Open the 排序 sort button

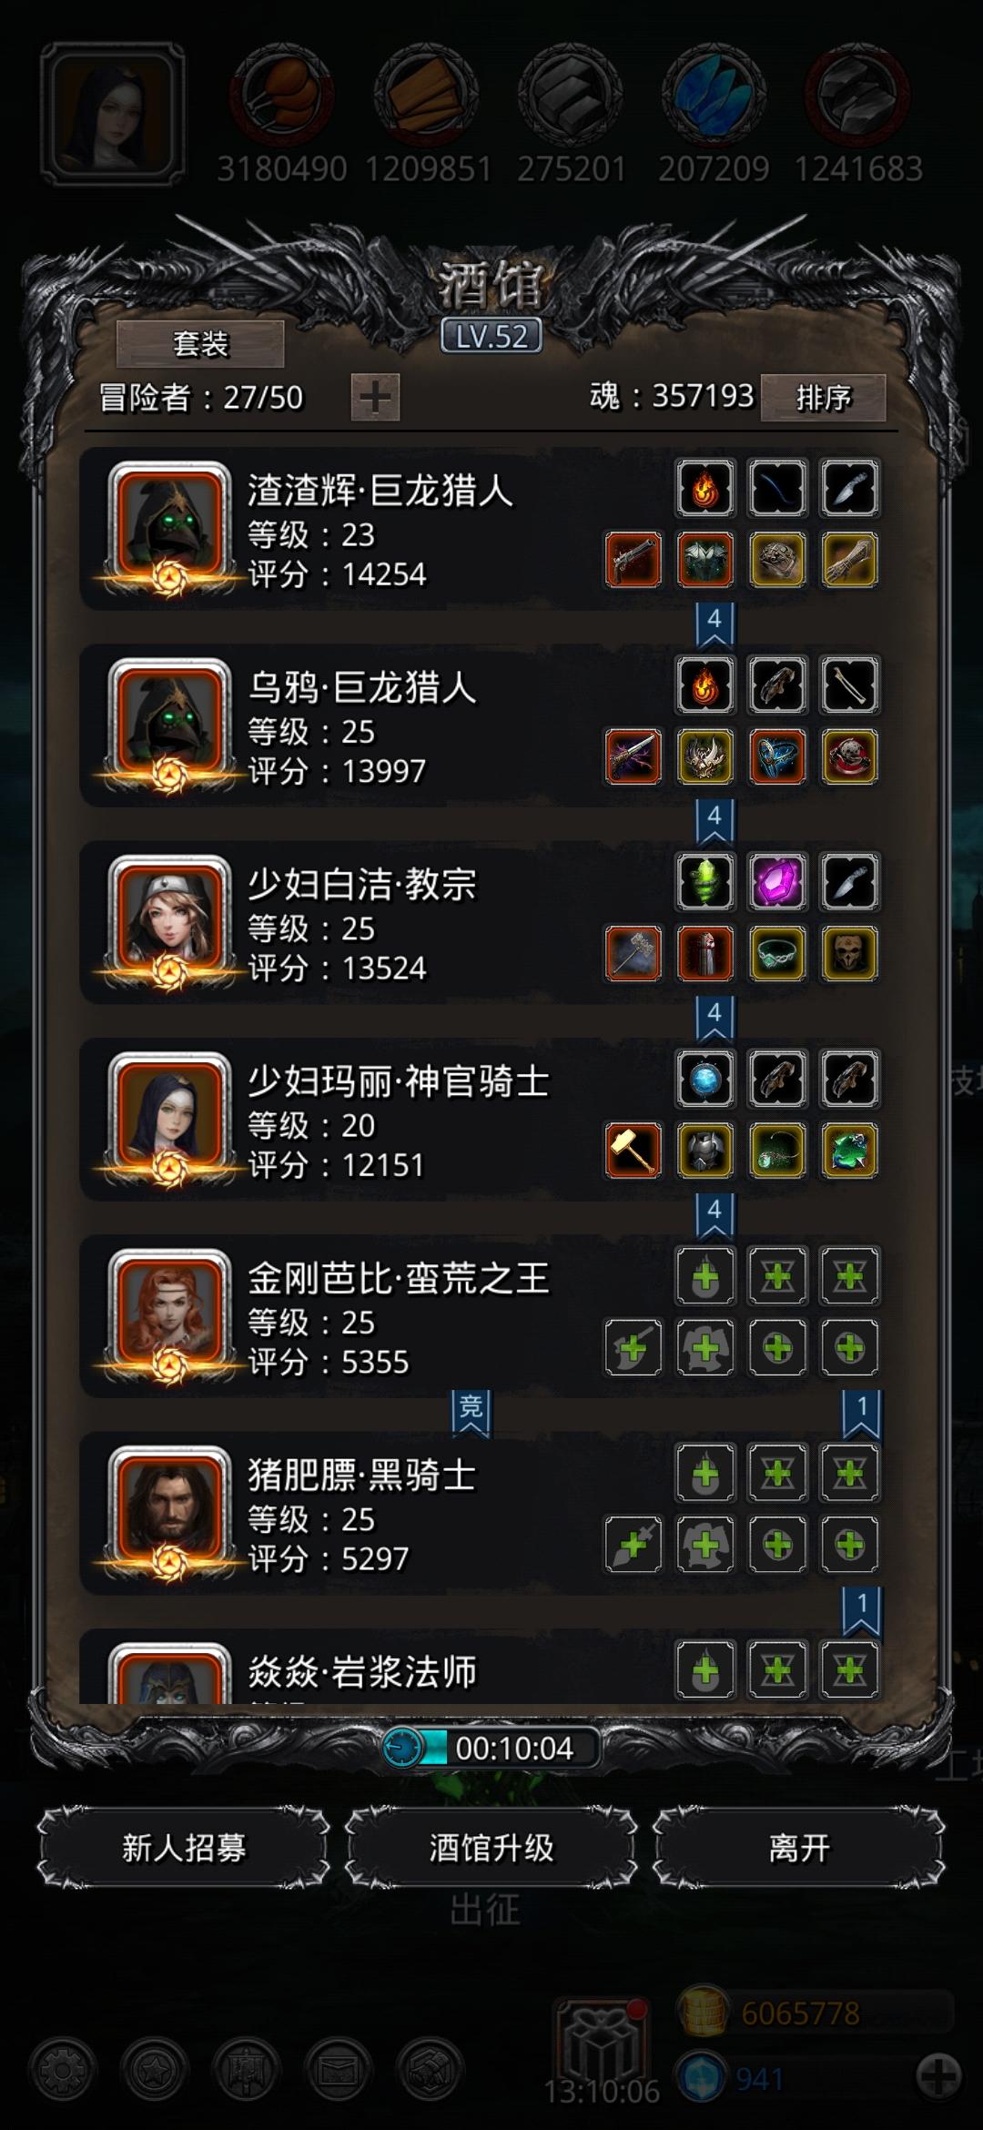coord(823,398)
